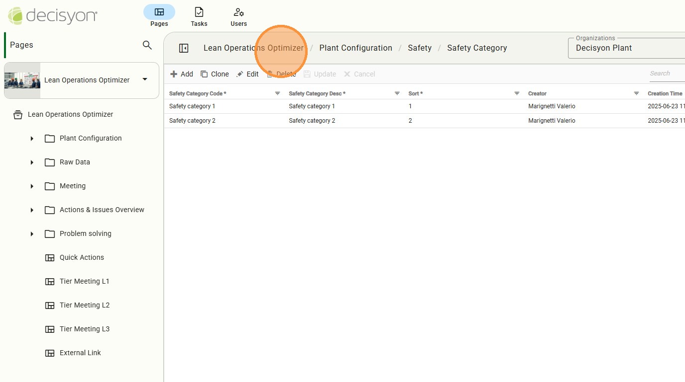Expand the Plant Configuration folder
Viewport: 685px width, 382px height.
coord(32,139)
